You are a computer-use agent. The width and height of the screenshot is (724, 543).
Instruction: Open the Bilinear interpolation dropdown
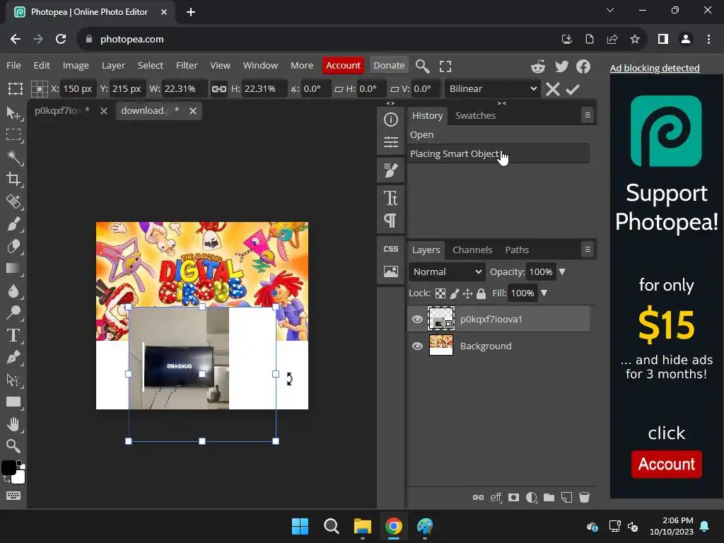coord(493,88)
